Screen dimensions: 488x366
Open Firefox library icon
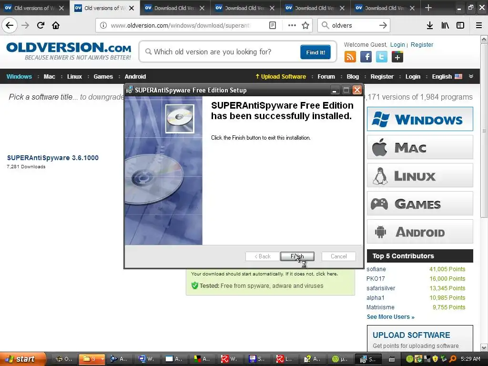(445, 25)
